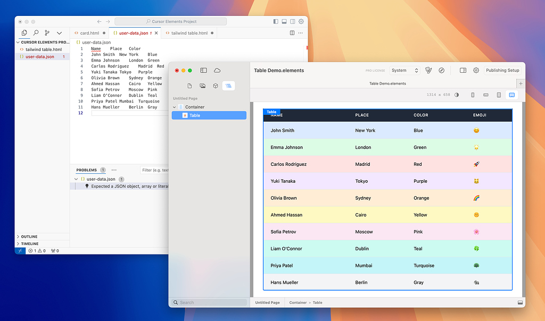This screenshot has height=321, width=545.
Task: Switch preview to phone size
Action: [x=473, y=94]
